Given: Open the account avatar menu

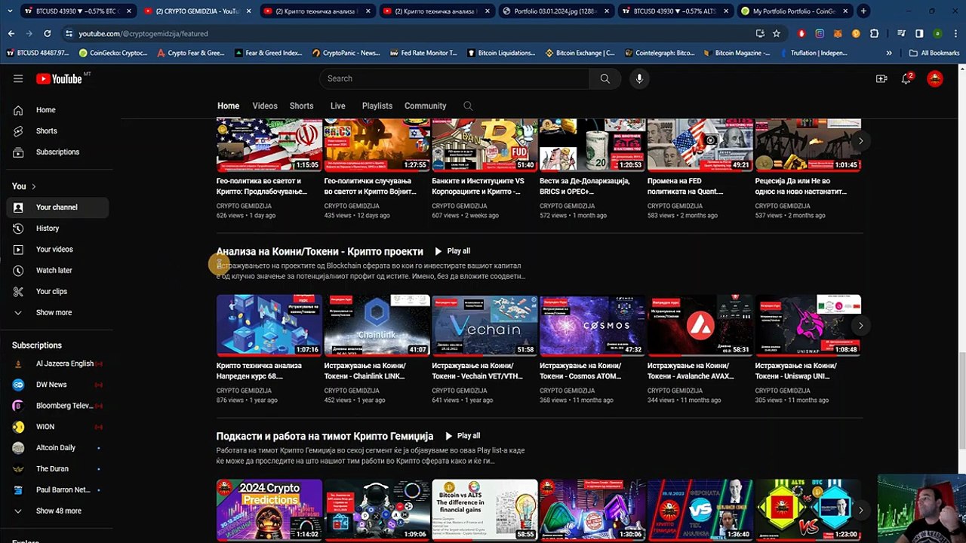Looking at the screenshot, I should 935,78.
